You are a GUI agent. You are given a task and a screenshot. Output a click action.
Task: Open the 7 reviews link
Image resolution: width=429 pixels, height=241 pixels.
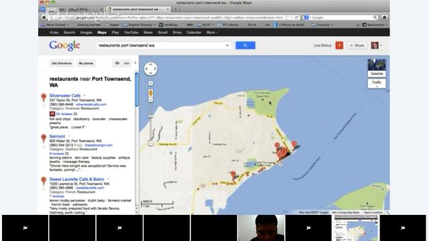pos(56,196)
